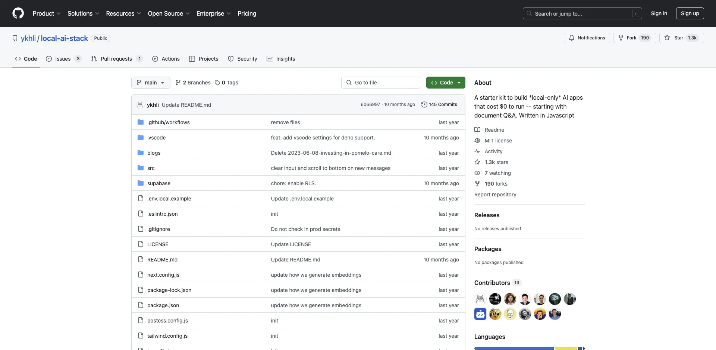Go to the GitHub homepage logo
The image size is (716, 350).
click(18, 13)
